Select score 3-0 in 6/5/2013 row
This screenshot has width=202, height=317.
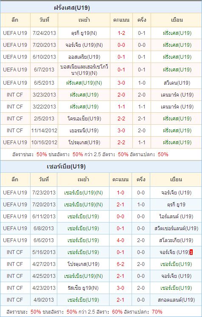[121, 83]
